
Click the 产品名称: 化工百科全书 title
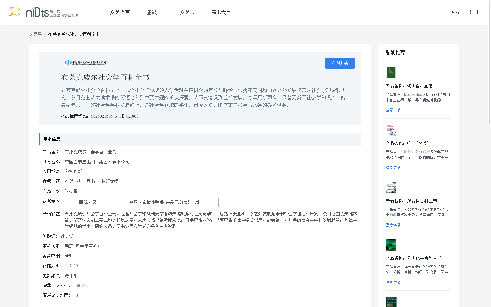pos(409,86)
